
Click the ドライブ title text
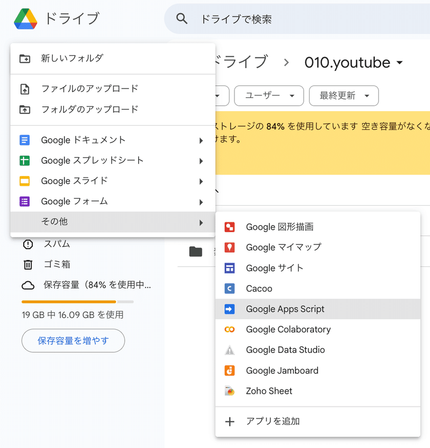72,19
